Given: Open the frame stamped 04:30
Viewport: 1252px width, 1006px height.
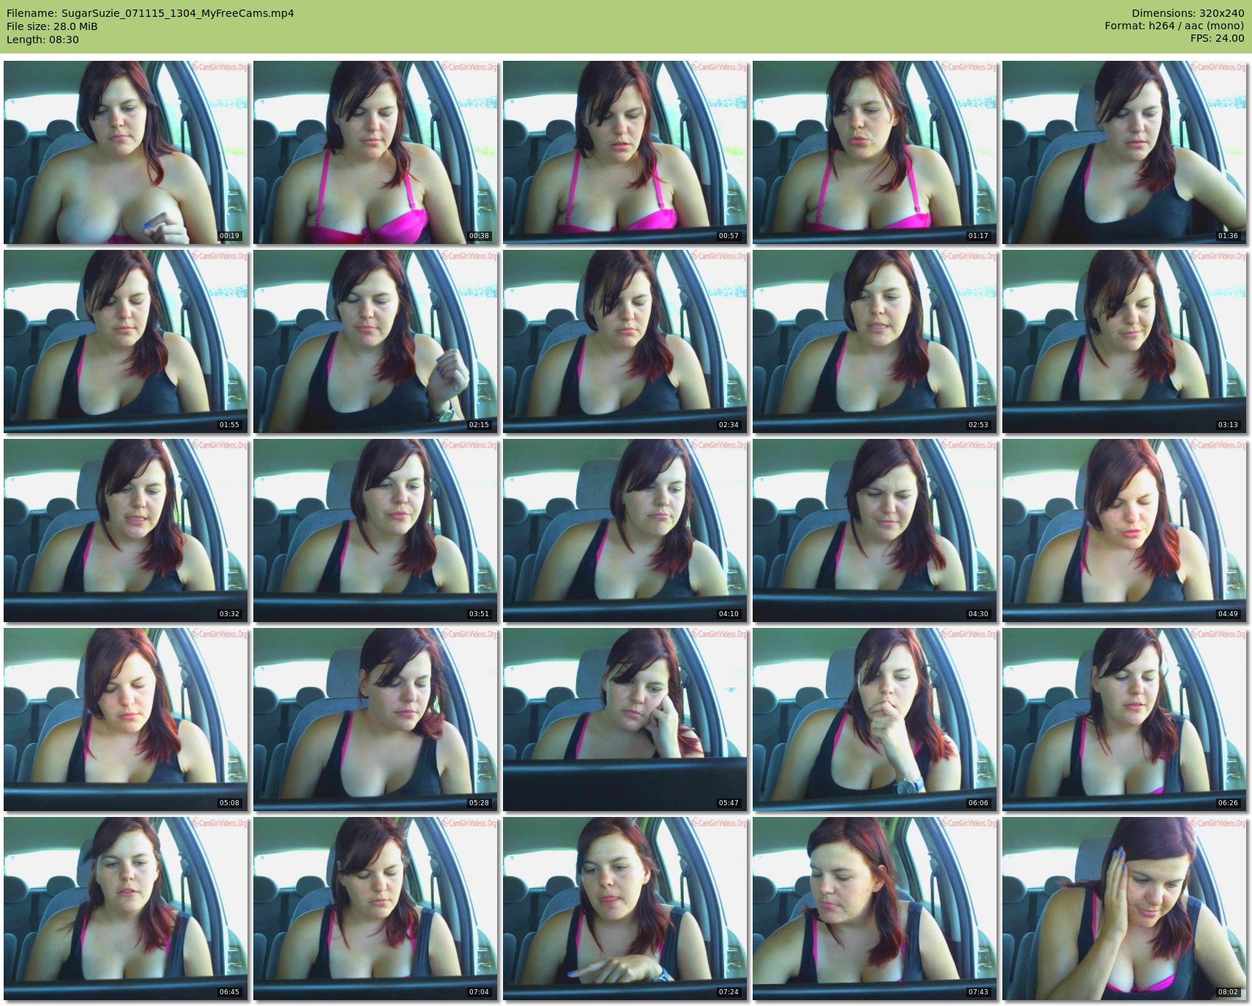Looking at the screenshot, I should [875, 530].
